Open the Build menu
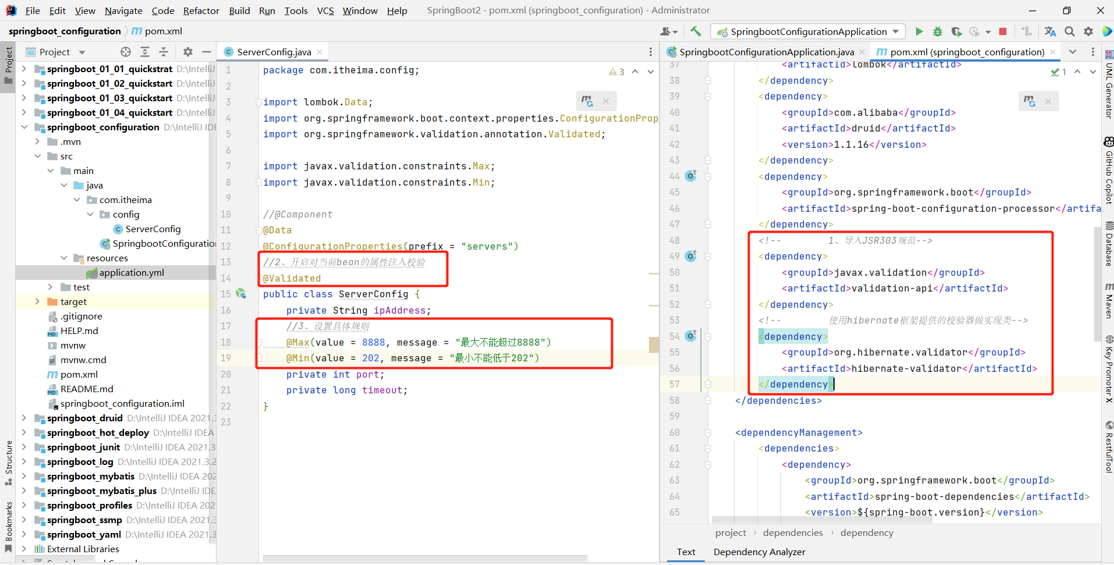 (239, 10)
